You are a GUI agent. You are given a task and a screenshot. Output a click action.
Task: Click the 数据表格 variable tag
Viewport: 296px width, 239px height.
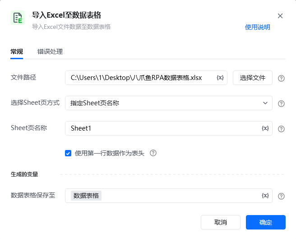(86, 196)
